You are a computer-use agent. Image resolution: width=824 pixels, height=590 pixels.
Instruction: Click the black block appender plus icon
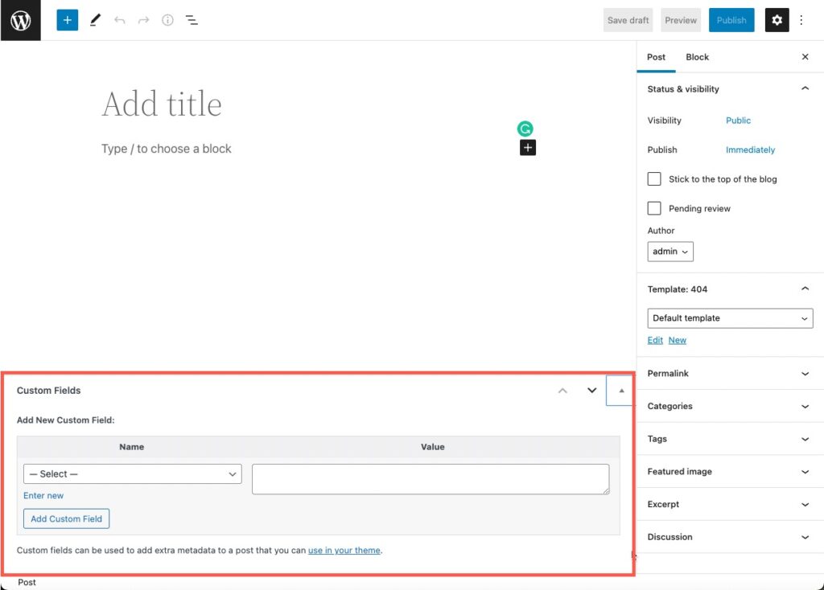pos(527,148)
